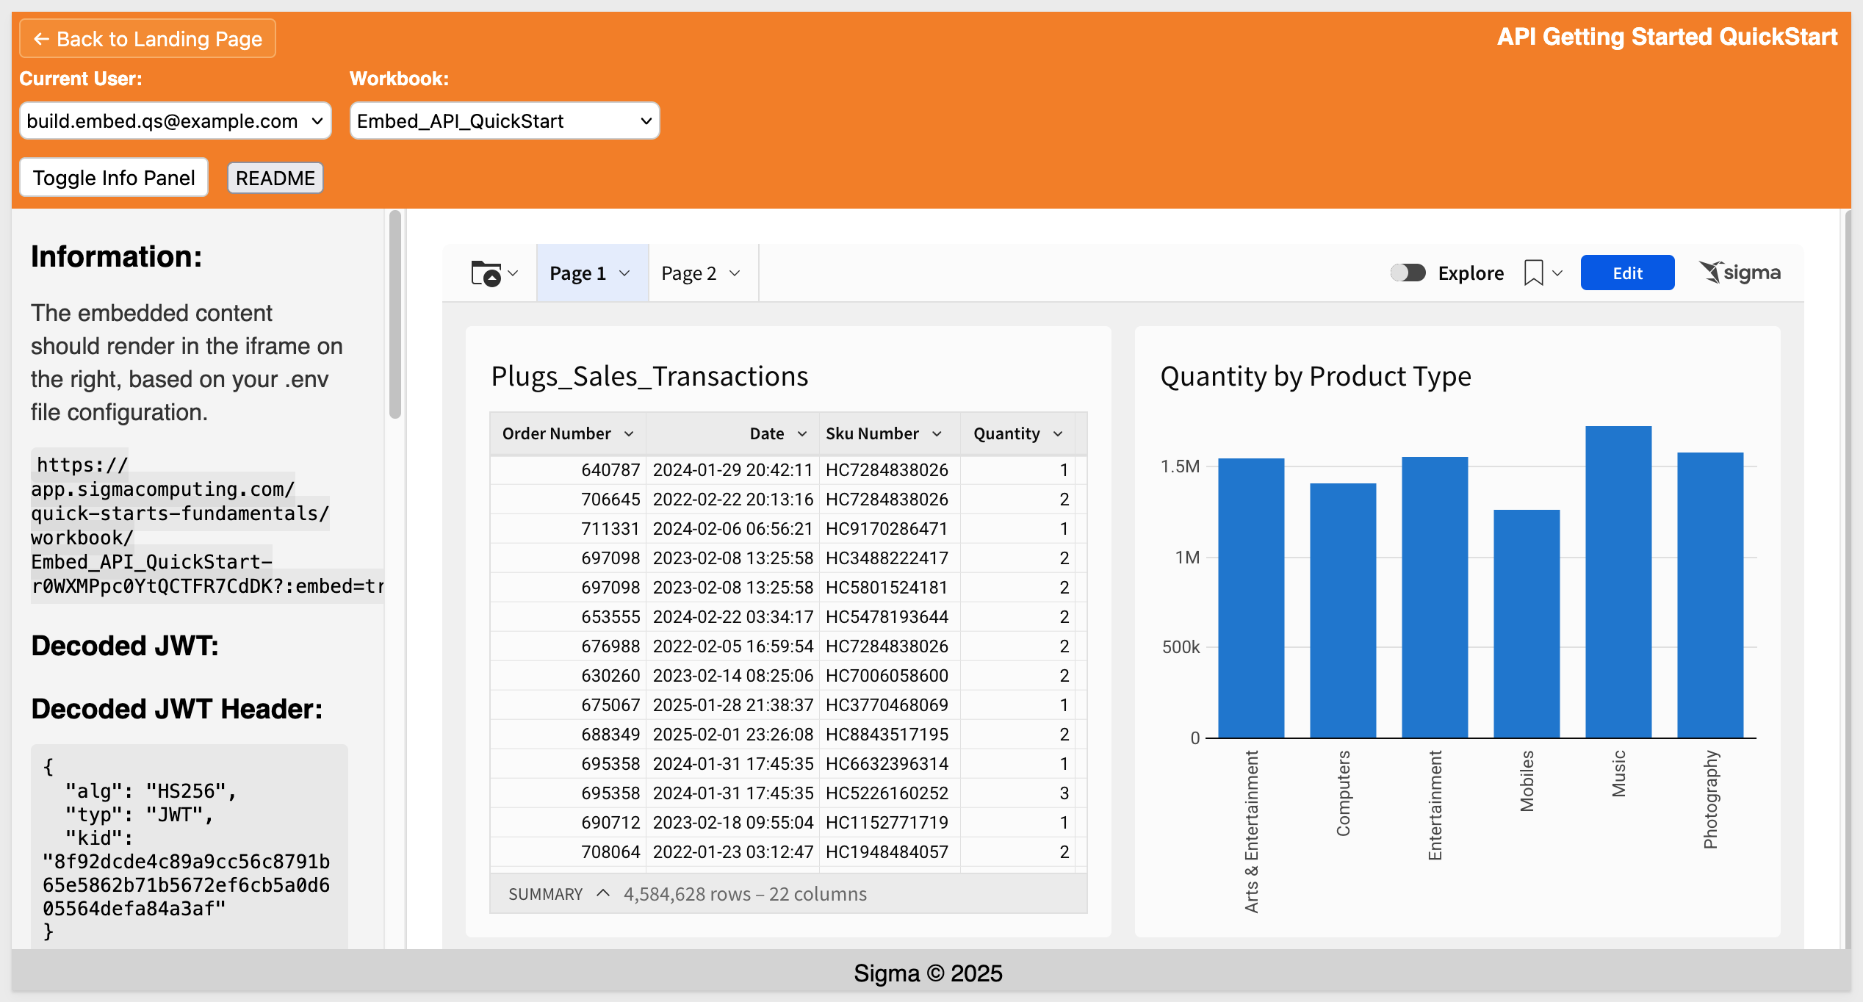Open the bookmark icon menu
The width and height of the screenshot is (1863, 1002).
1533,273
